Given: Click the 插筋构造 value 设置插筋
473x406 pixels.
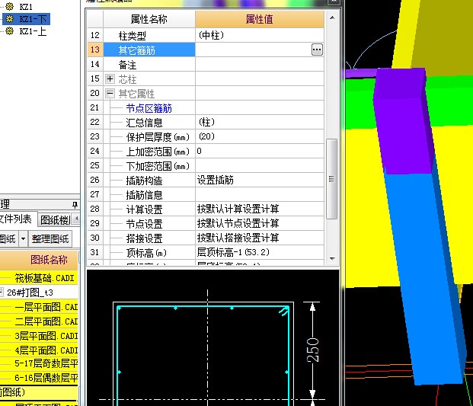Looking at the screenshot, I should [x=260, y=180].
